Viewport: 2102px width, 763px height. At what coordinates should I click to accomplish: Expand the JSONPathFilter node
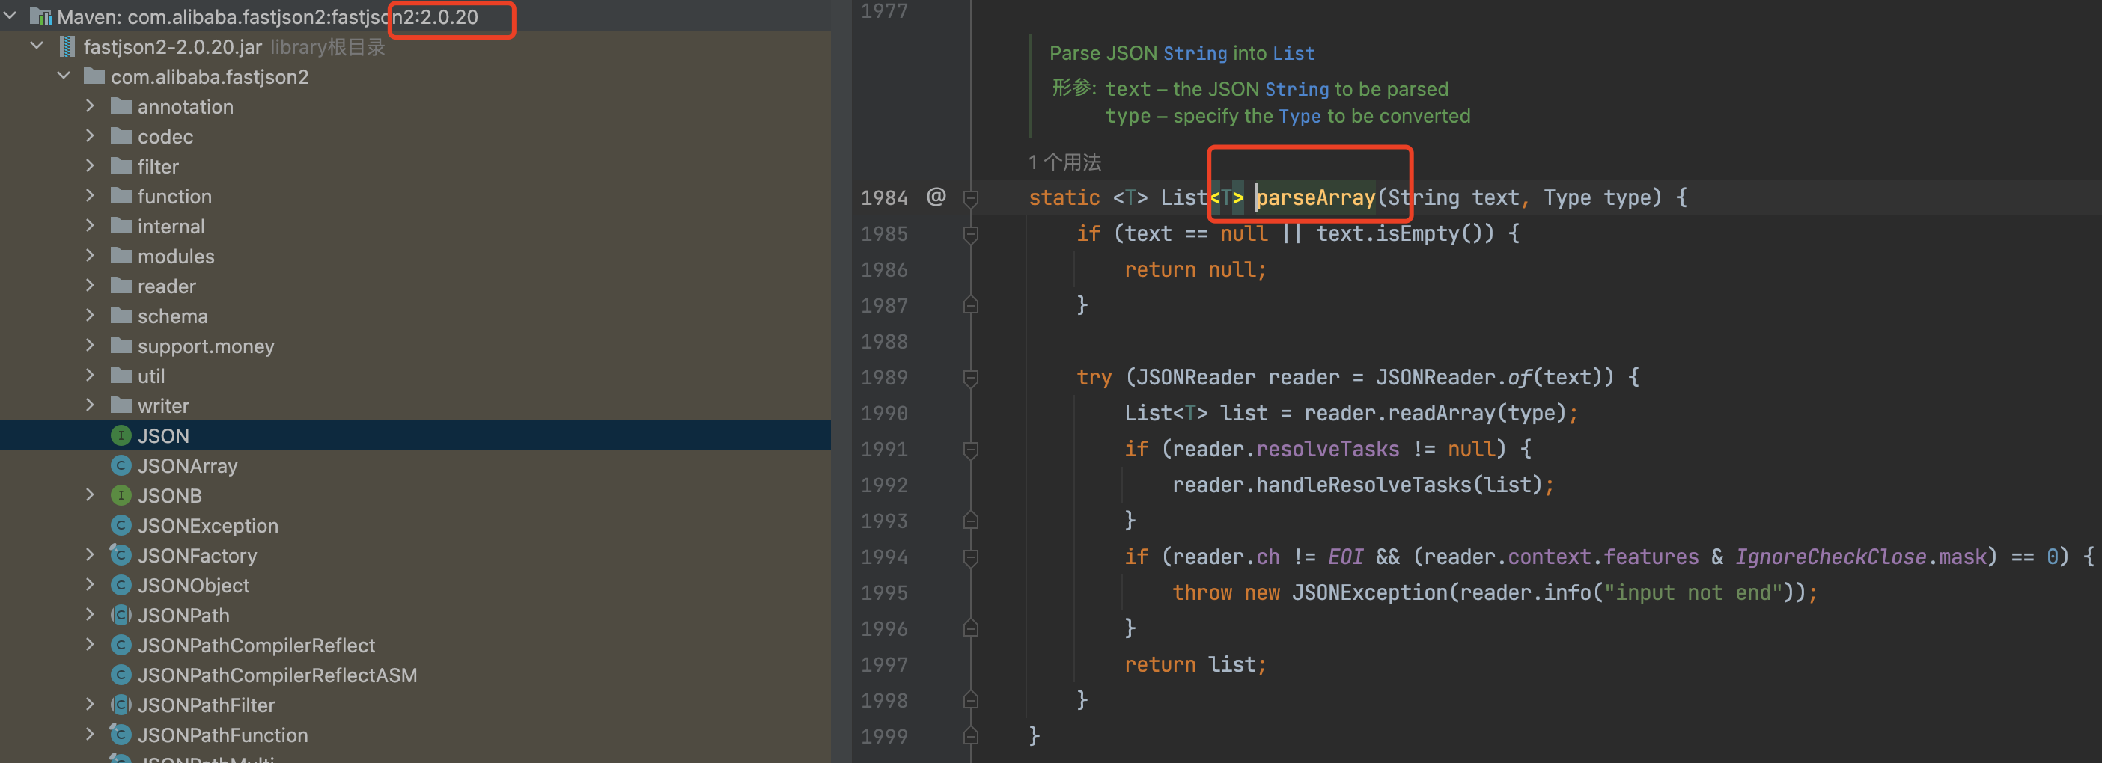coord(91,705)
